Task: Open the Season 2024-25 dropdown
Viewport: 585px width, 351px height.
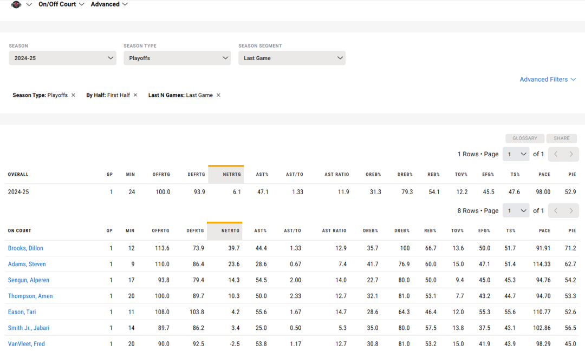Action: click(62, 58)
